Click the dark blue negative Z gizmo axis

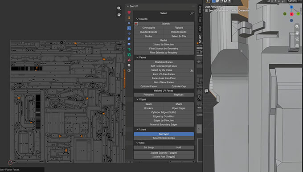291,20
